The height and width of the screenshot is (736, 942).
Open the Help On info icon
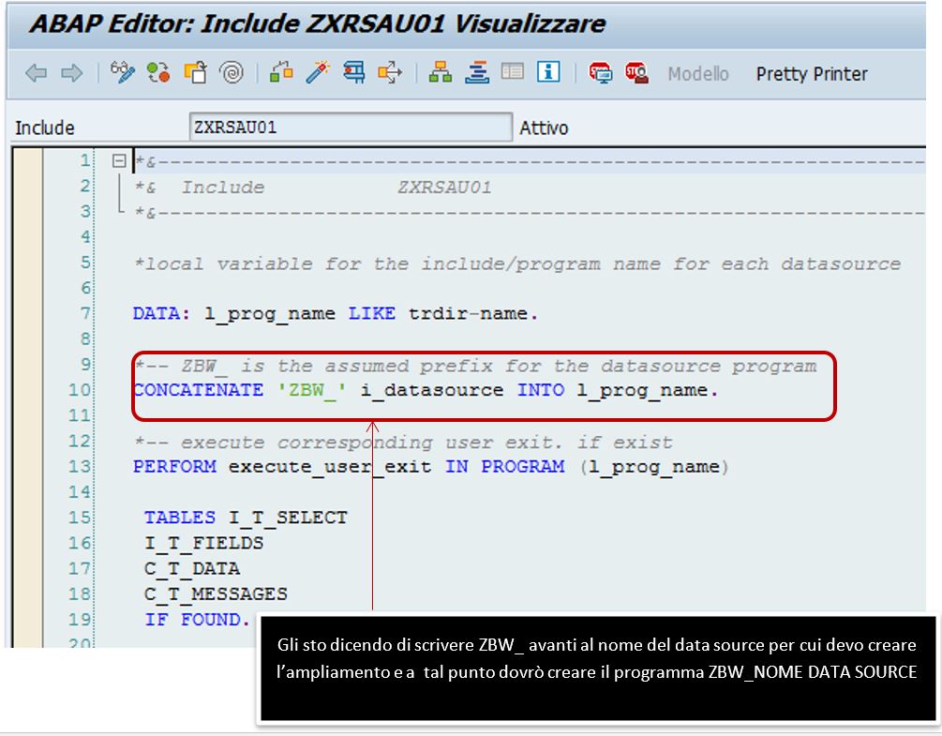(x=548, y=72)
